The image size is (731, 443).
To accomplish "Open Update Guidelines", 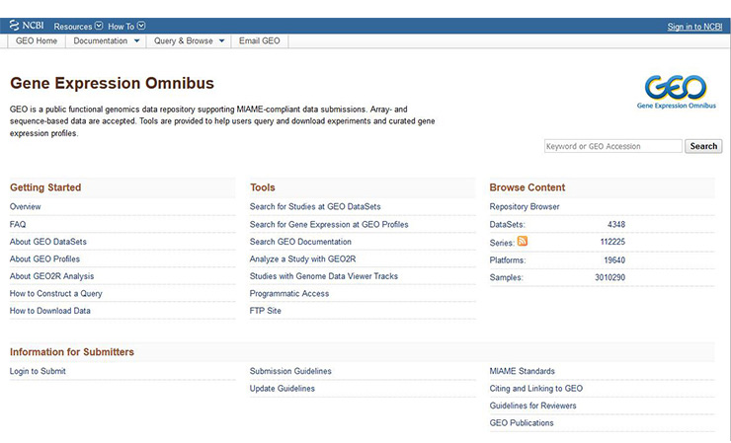I will point(283,389).
